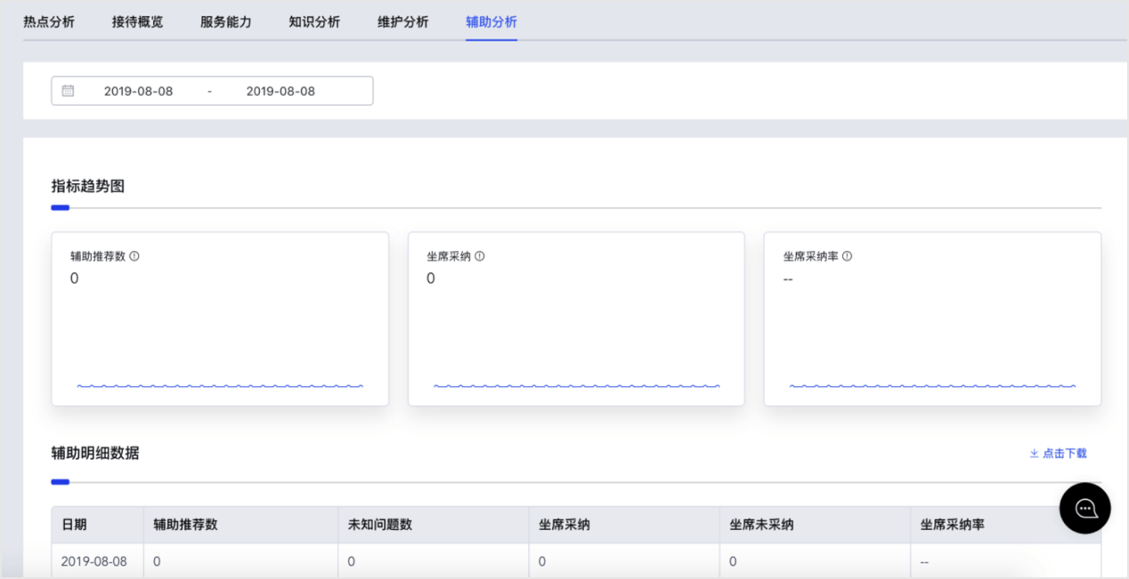Click the 坐席采纳 table column header
Screen dimensions: 1129x579
(623, 525)
